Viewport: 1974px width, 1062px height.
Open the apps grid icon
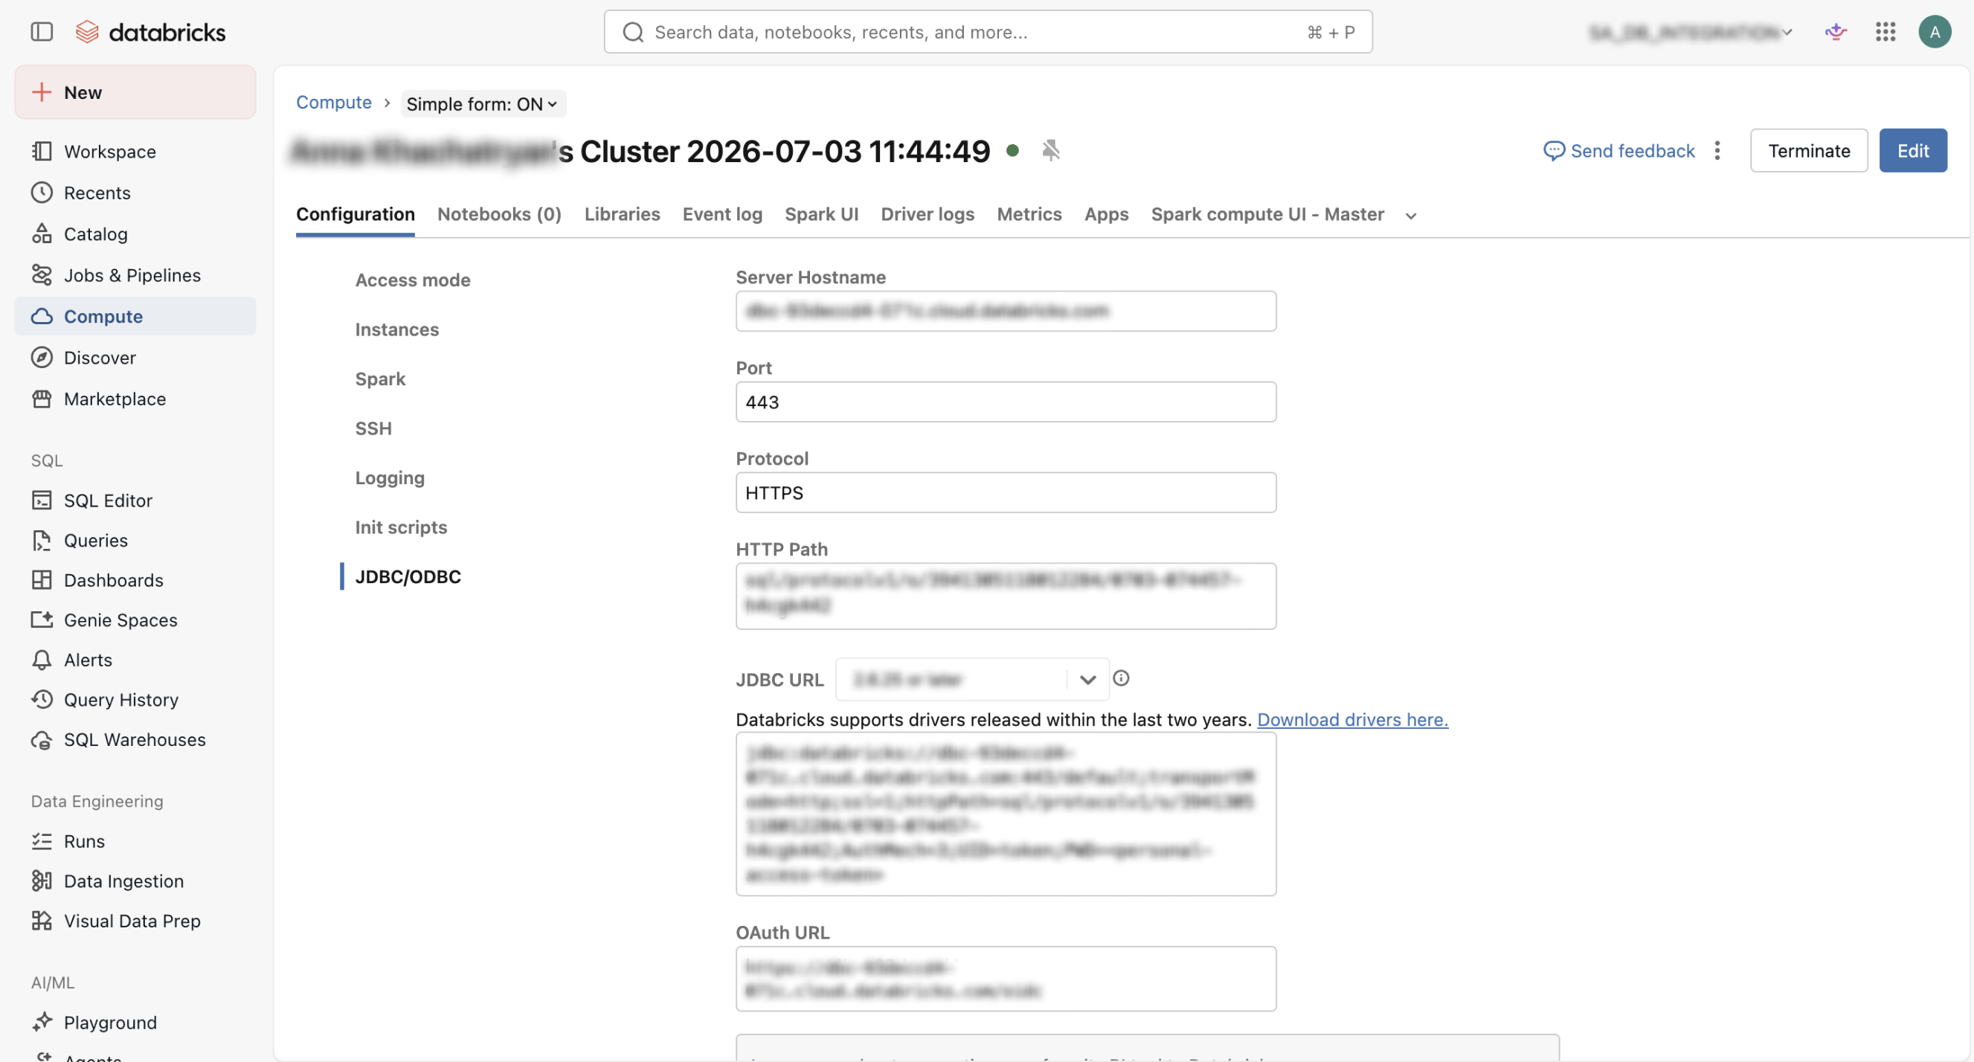[1885, 31]
